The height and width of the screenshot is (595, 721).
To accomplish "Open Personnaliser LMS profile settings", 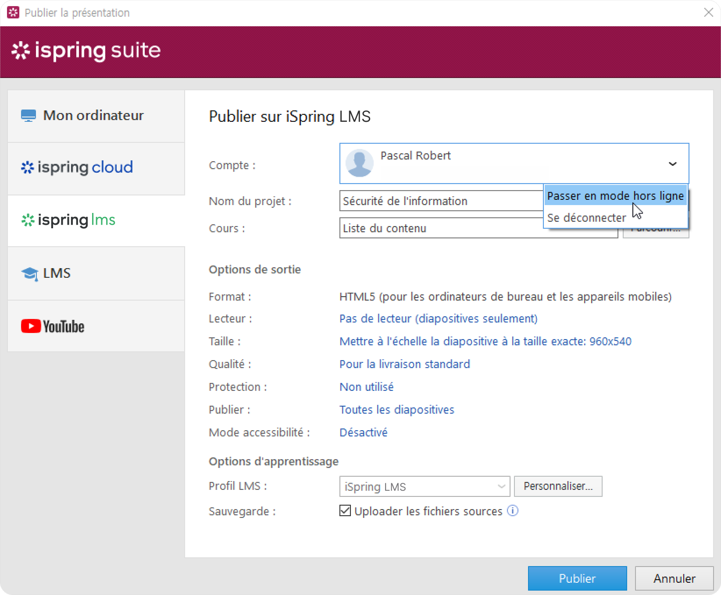I will [558, 486].
